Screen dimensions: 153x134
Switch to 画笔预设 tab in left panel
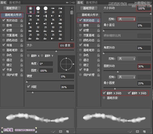(15, 3)
